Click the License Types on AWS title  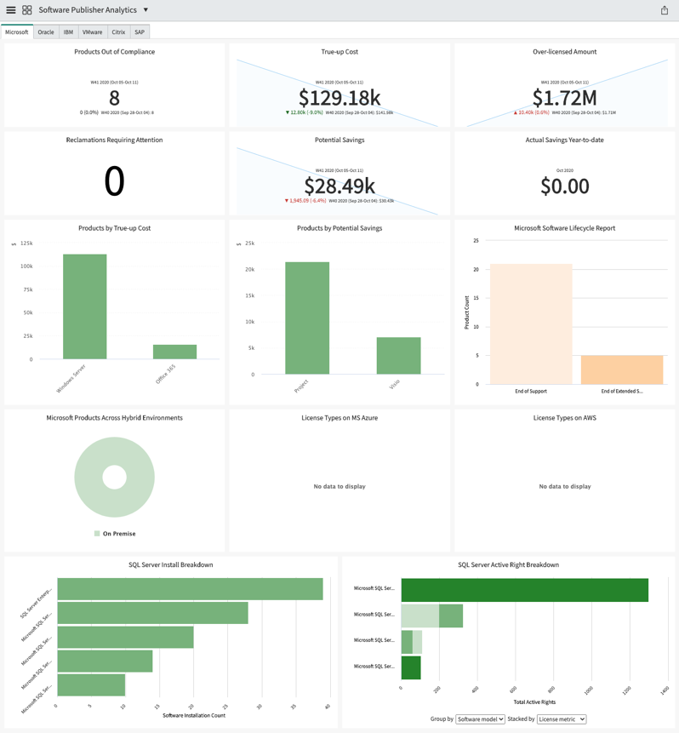[x=564, y=418]
